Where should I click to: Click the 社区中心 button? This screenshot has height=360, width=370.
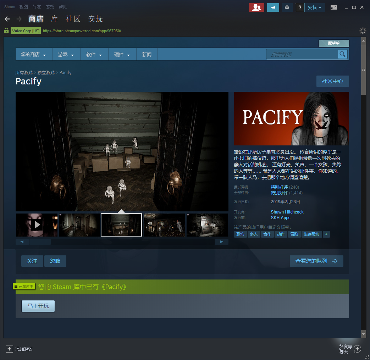point(332,81)
